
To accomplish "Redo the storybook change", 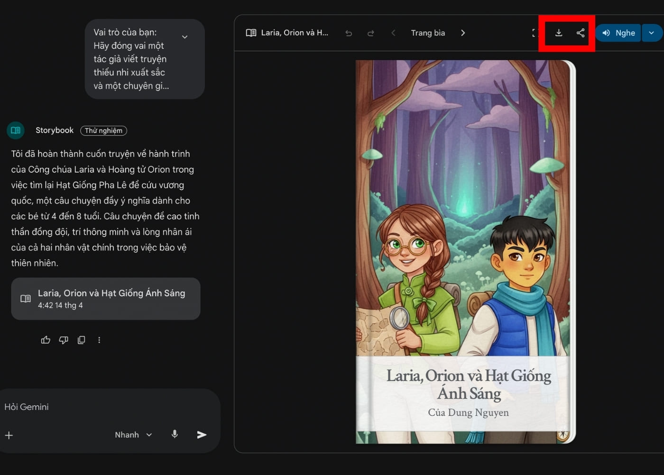I will pyautogui.click(x=370, y=33).
